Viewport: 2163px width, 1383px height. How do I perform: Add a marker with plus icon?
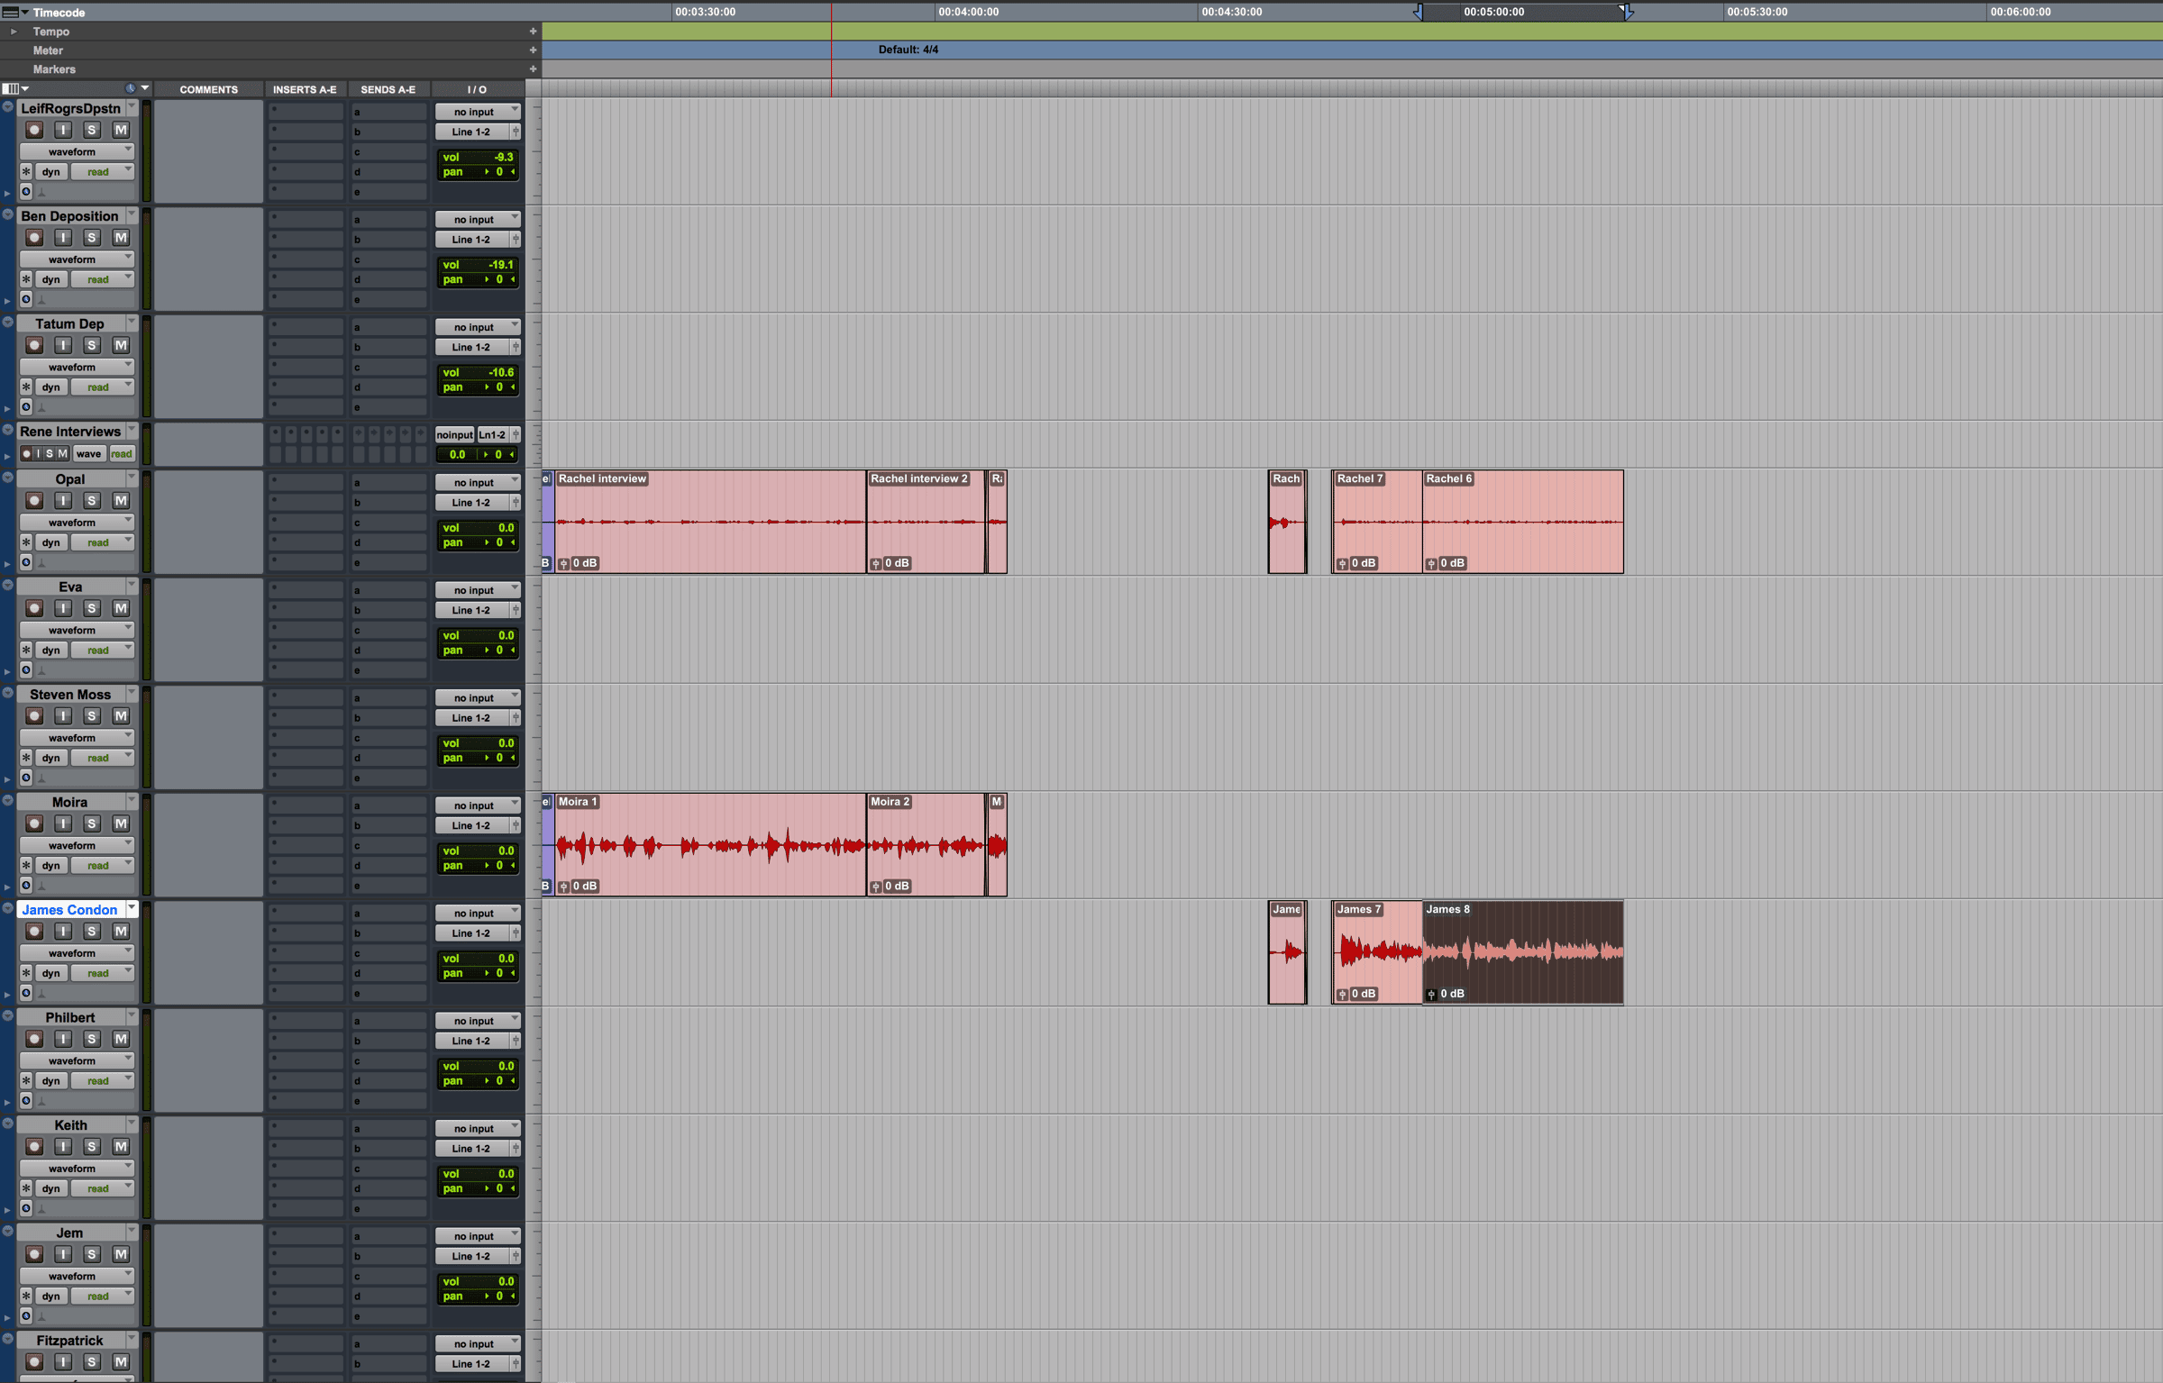tap(533, 69)
